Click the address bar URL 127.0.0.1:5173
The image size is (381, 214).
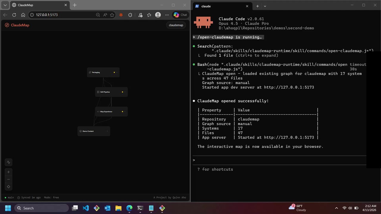coord(47,15)
